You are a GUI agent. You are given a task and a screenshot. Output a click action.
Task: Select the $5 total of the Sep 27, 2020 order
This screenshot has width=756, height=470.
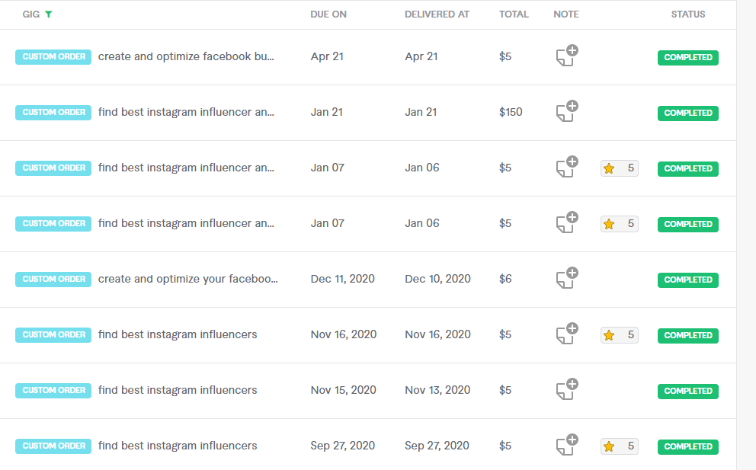[505, 446]
